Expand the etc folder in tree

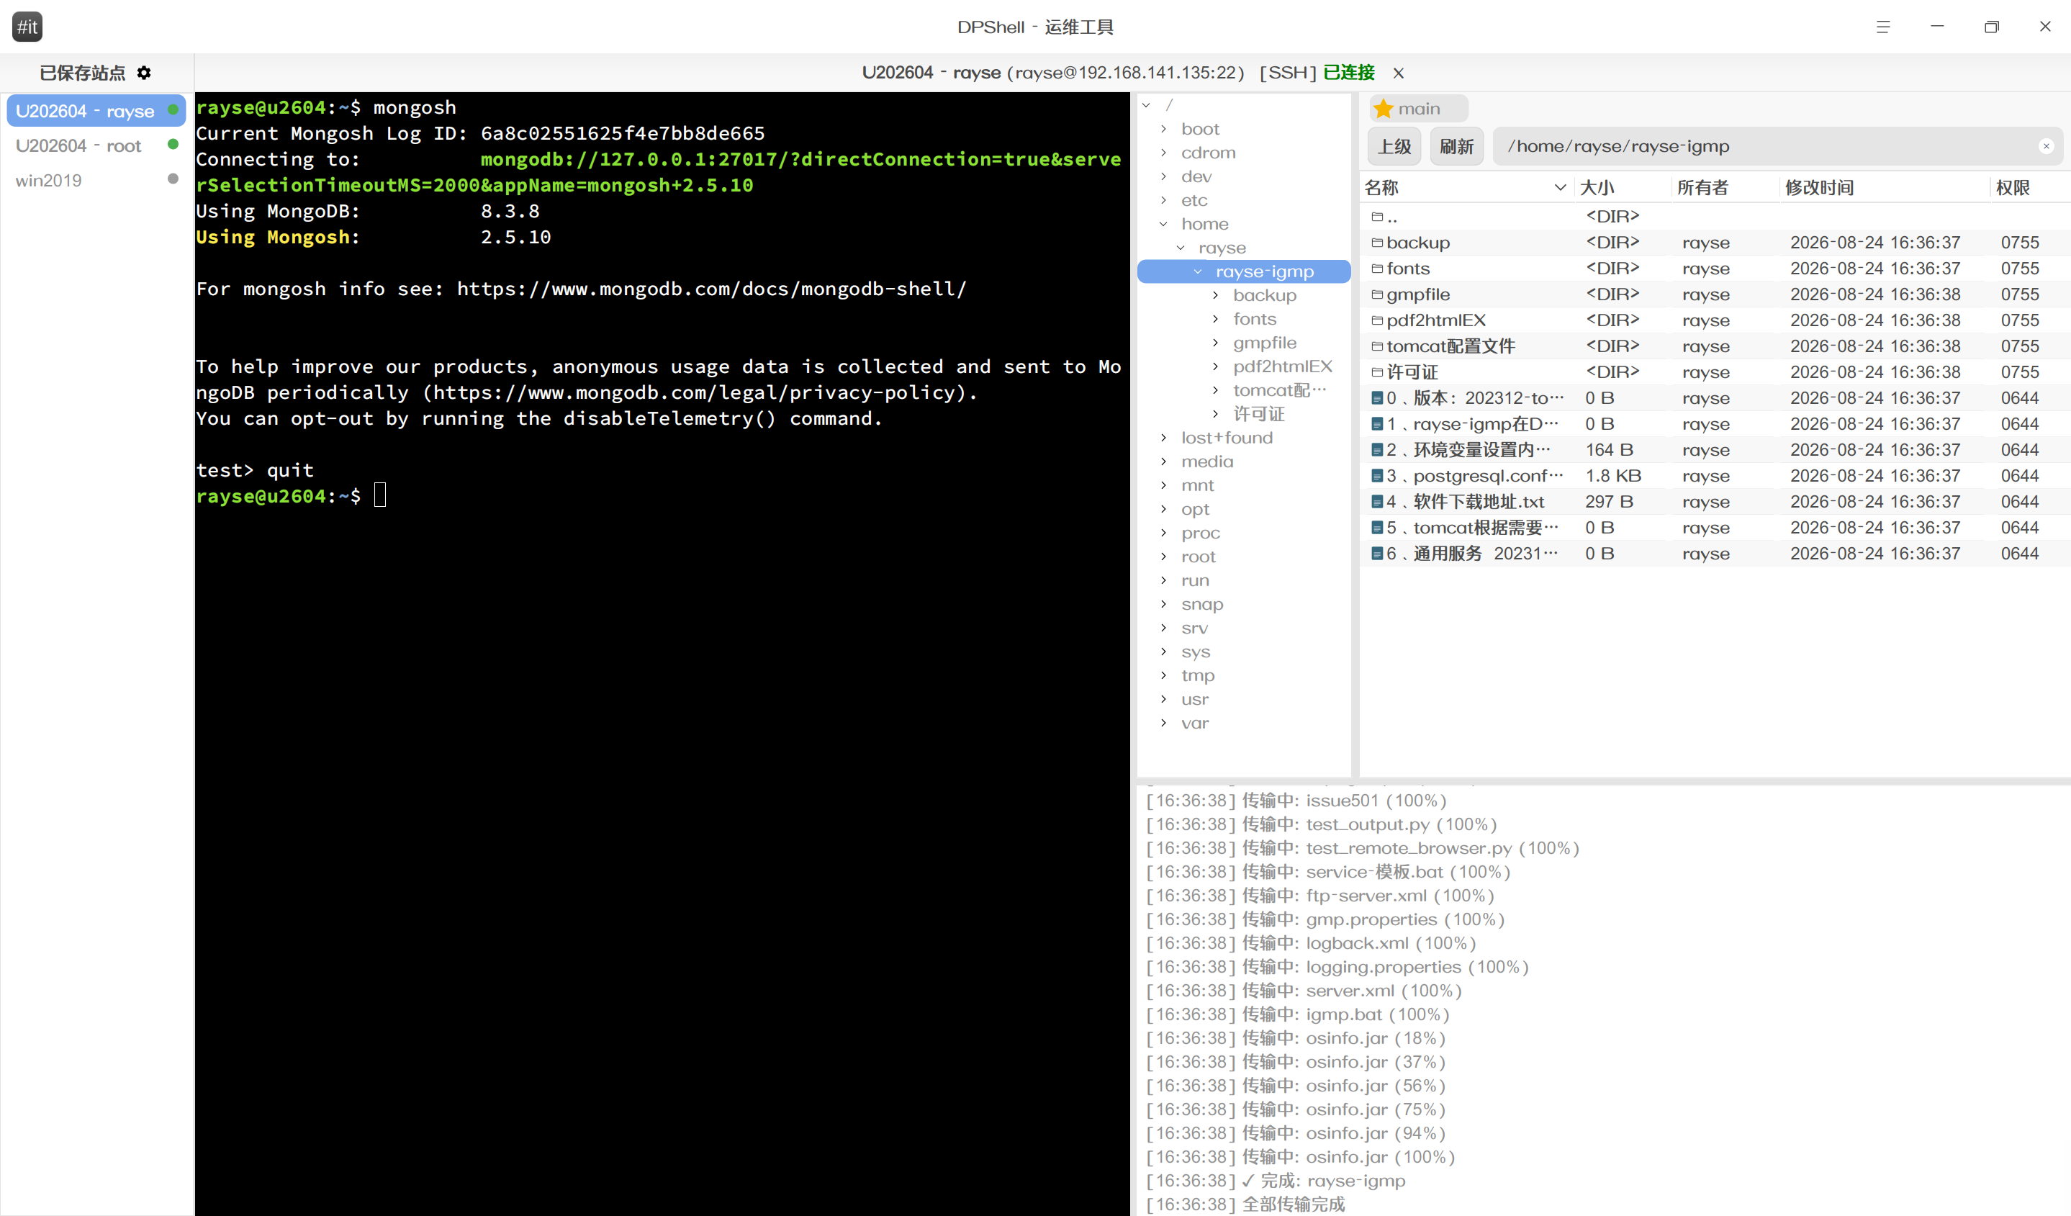tap(1163, 200)
